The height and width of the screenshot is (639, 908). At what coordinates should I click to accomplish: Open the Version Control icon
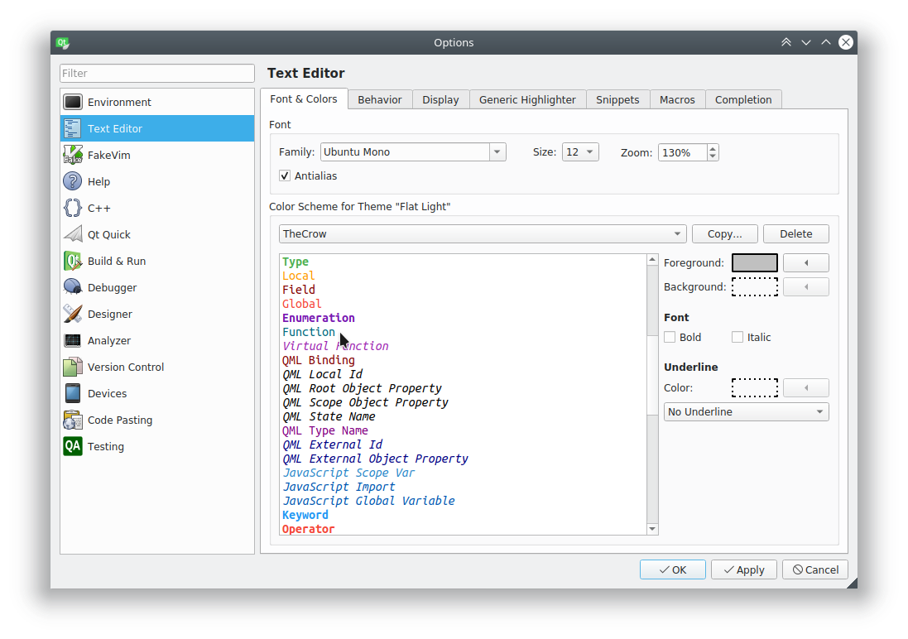pyautogui.click(x=73, y=367)
